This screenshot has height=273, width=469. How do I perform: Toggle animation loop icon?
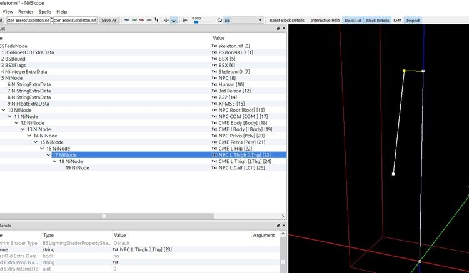219,21
